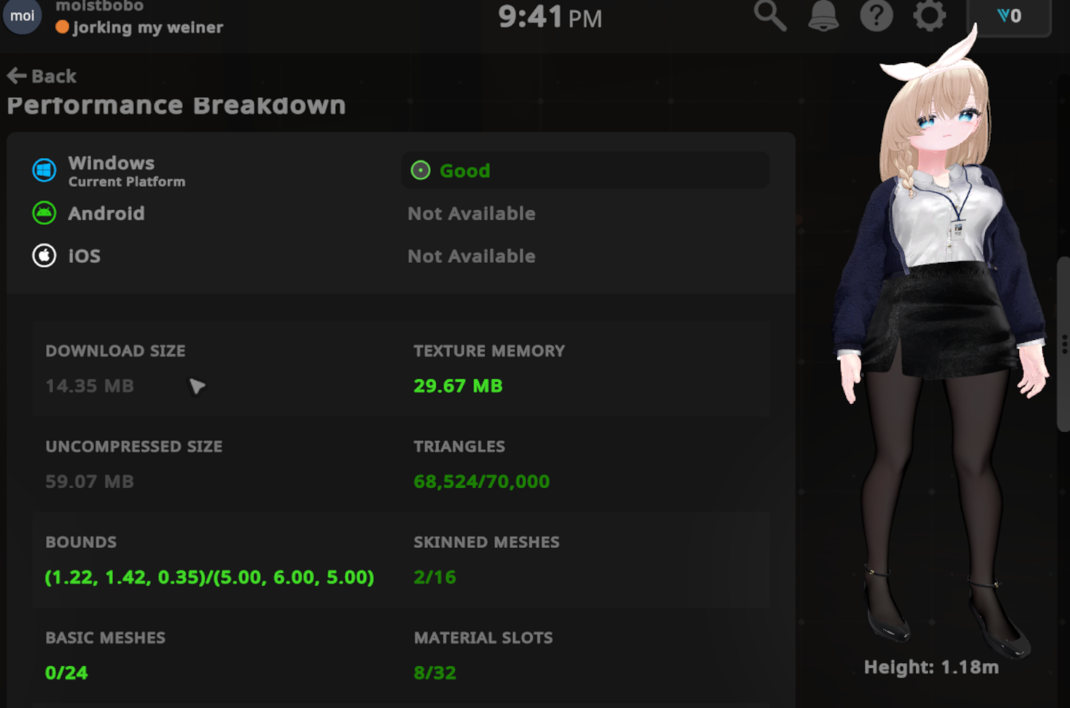Click the Android platform icon
Image resolution: width=1070 pixels, height=708 pixels.
point(44,213)
